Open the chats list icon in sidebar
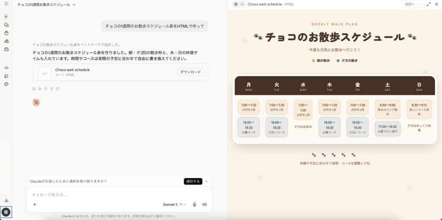 coord(6,25)
